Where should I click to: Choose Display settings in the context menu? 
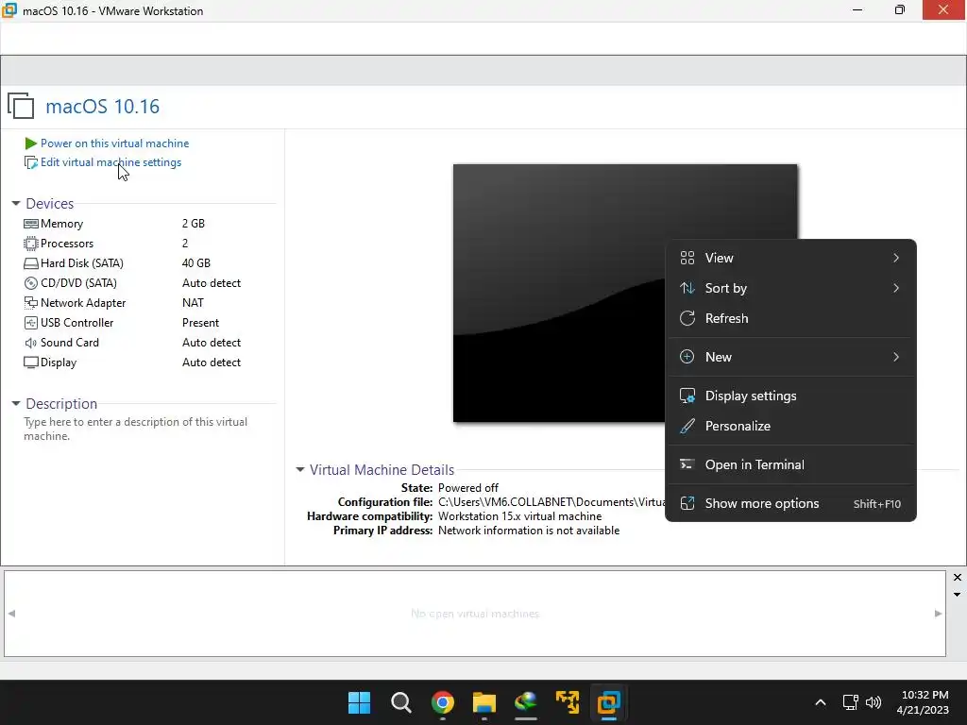pos(790,396)
